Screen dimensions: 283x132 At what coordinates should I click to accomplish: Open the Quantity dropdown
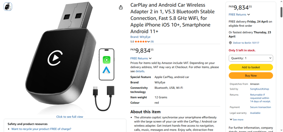pyautogui.click(x=251, y=58)
